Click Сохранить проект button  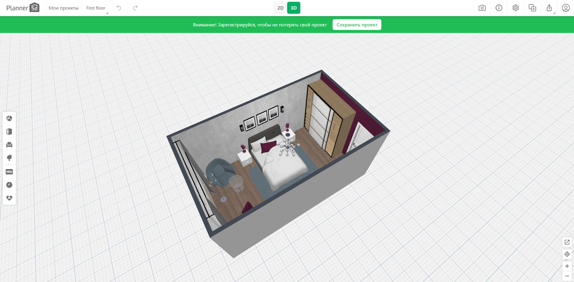click(357, 25)
